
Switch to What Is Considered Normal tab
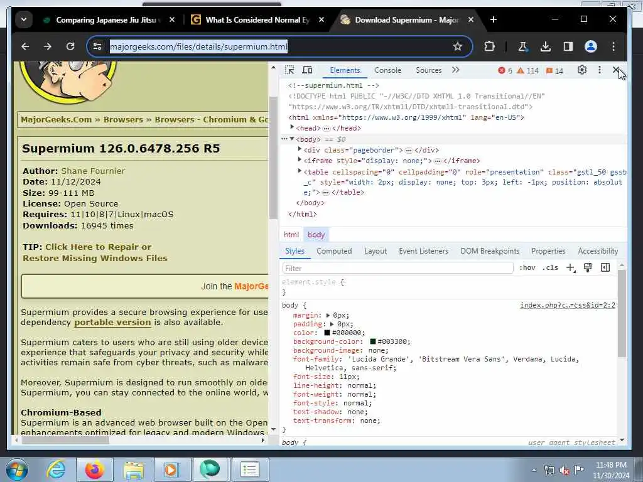257,19
